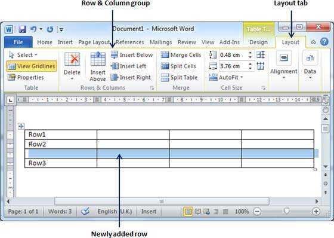334x238 pixels.
Task: Click the Insert Below icon
Action: (115, 55)
